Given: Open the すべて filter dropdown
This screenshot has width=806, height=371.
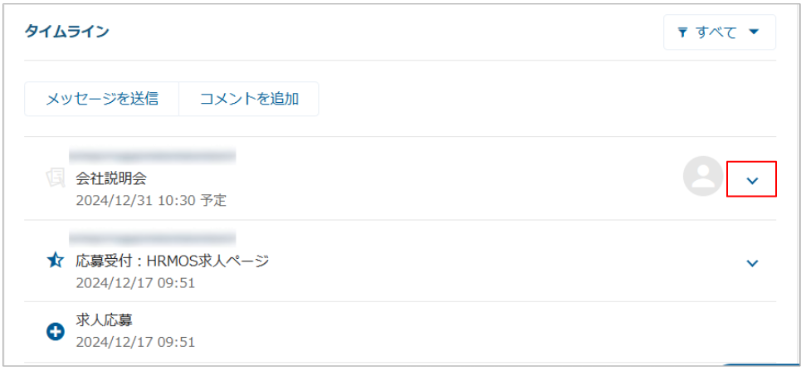Looking at the screenshot, I should (719, 32).
